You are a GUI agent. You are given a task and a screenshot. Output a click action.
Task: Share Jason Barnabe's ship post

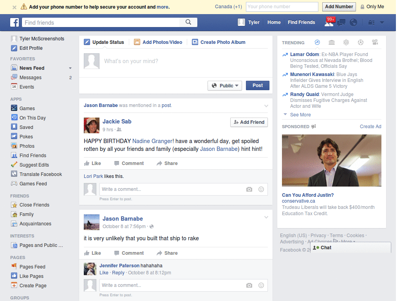click(167, 253)
